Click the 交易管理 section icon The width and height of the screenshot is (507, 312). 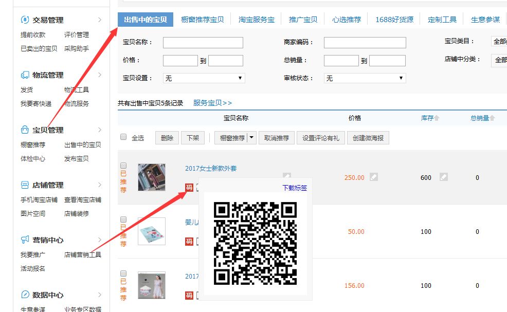pyautogui.click(x=25, y=20)
